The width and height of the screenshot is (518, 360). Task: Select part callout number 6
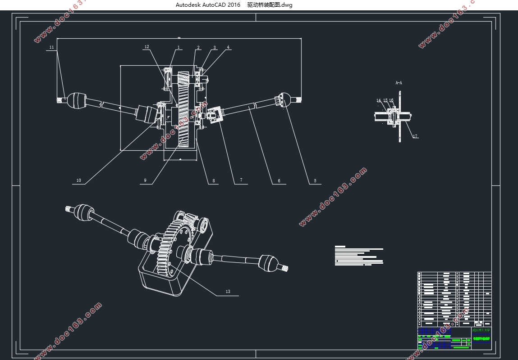279,180
